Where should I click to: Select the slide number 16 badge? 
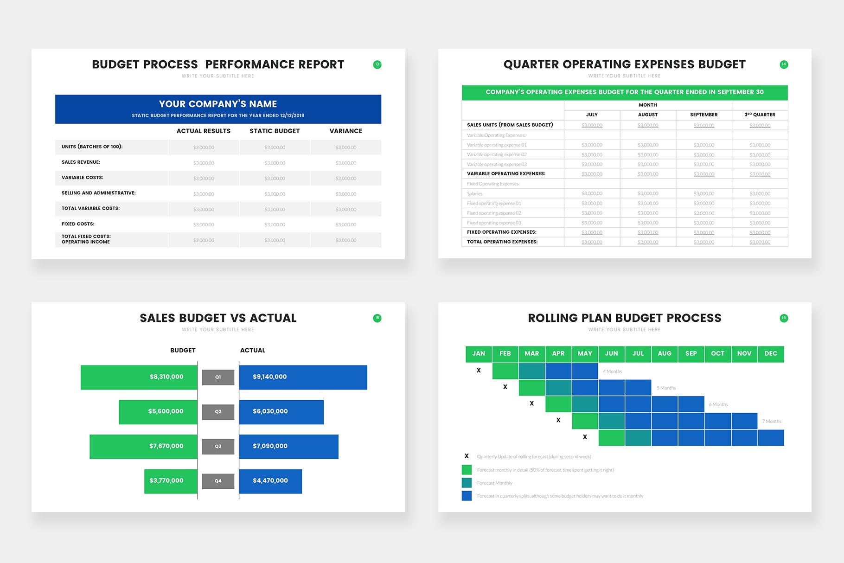tap(784, 318)
